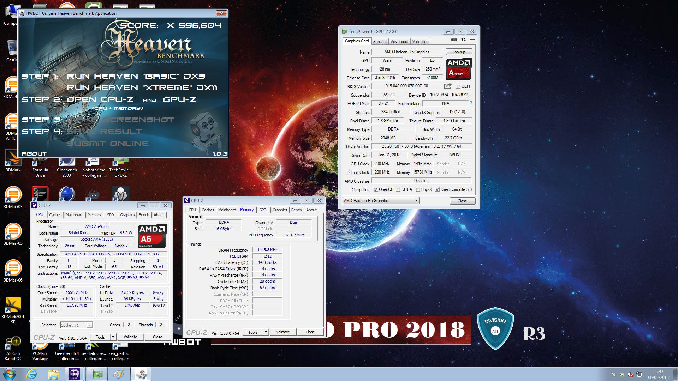This screenshot has width=678, height=381.
Task: Open the 3DMark desktop shortcut
Action: [x=13, y=161]
